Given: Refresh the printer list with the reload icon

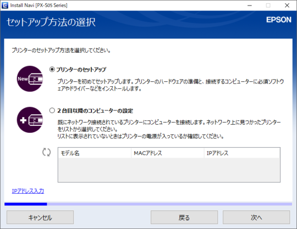Looking at the screenshot, I should click(46, 152).
